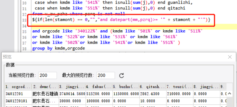Edit the 当前预览行数 value field
237x107 pixels.
[x=48, y=75]
